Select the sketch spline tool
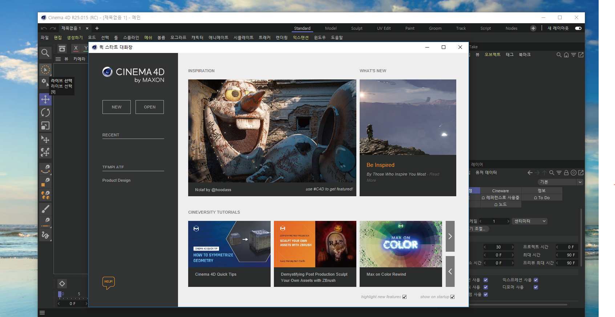This screenshot has width=615, height=317. coord(45,235)
